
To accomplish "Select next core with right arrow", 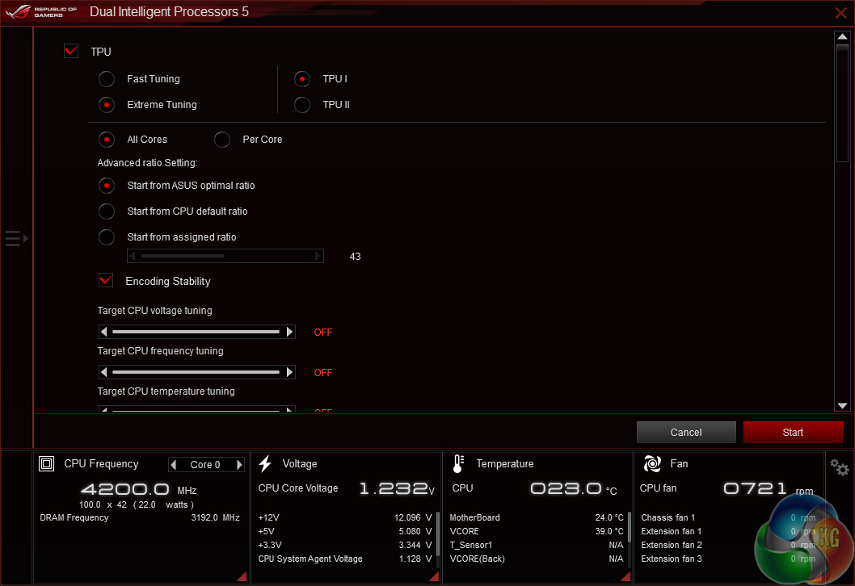I will click(x=239, y=465).
